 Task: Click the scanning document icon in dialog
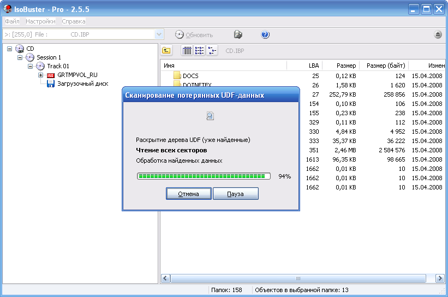pos(210,116)
